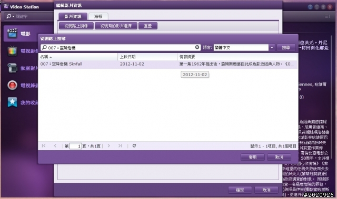Clear the search field with the X icon

click(x=197, y=47)
